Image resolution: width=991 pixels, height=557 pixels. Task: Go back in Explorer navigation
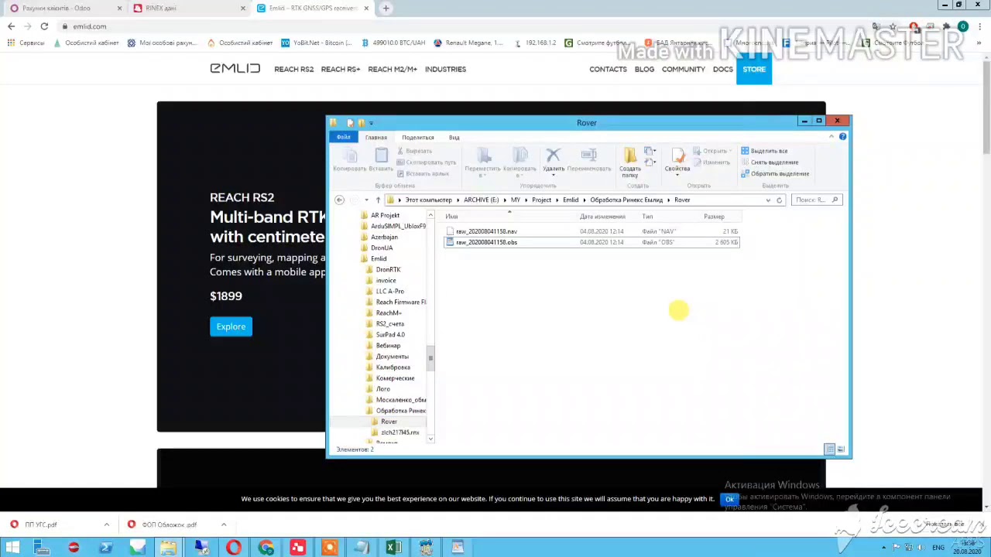(x=339, y=200)
